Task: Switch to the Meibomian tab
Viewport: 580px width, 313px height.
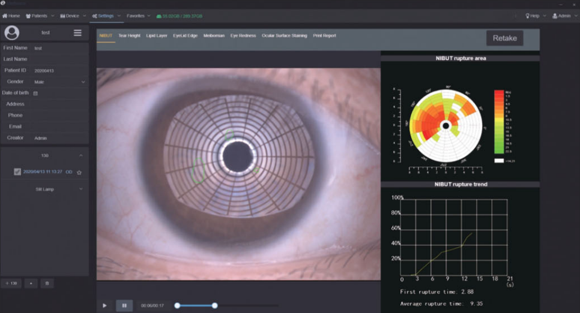Action: click(x=214, y=36)
